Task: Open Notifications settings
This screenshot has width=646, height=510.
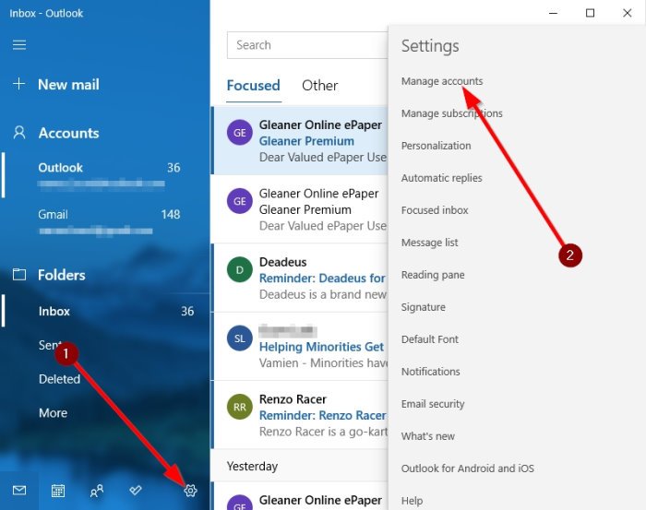Action: 431,372
